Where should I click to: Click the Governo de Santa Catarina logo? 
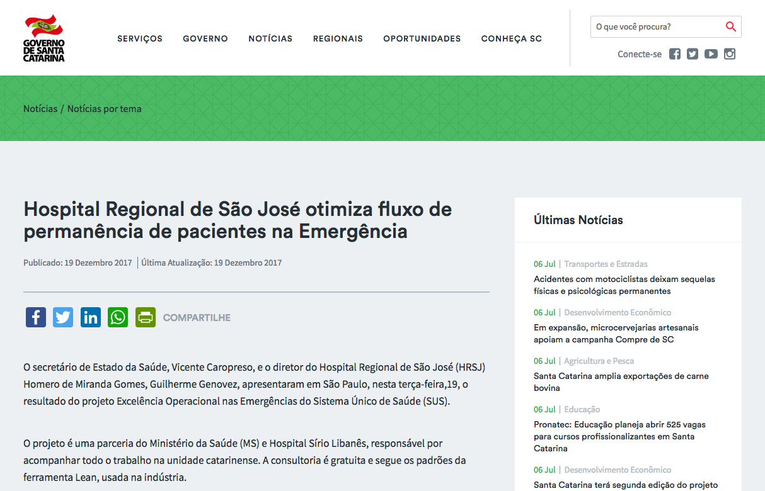[x=45, y=38]
